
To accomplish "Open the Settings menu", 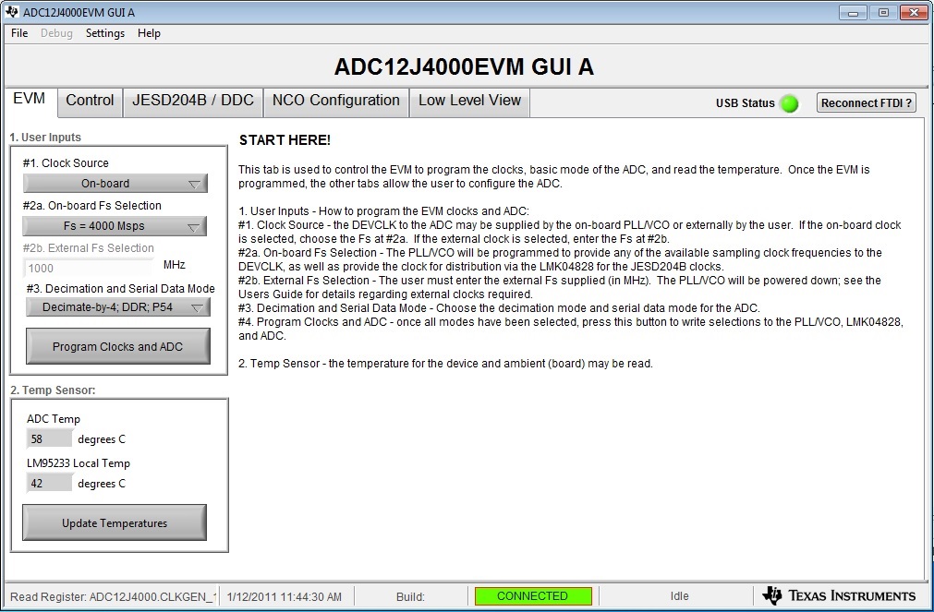I will [x=104, y=33].
